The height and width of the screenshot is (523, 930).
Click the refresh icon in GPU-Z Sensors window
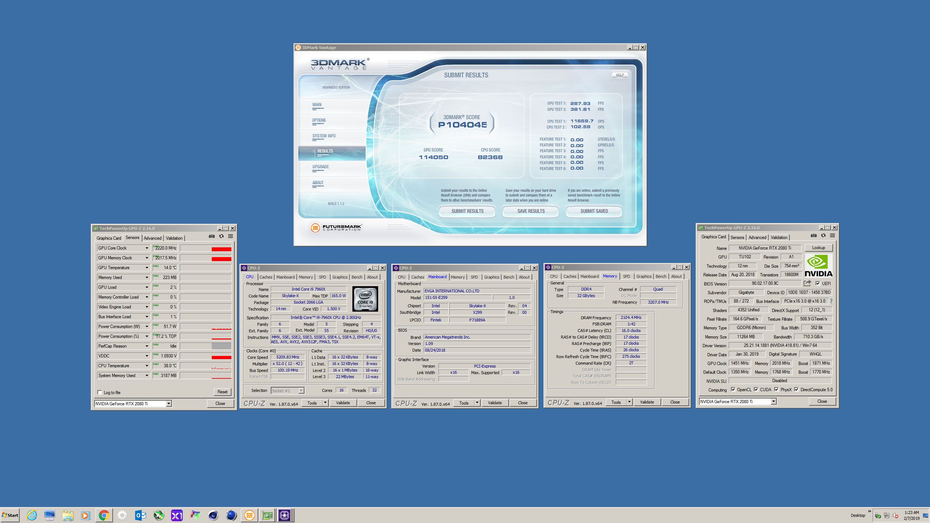pyautogui.click(x=221, y=236)
